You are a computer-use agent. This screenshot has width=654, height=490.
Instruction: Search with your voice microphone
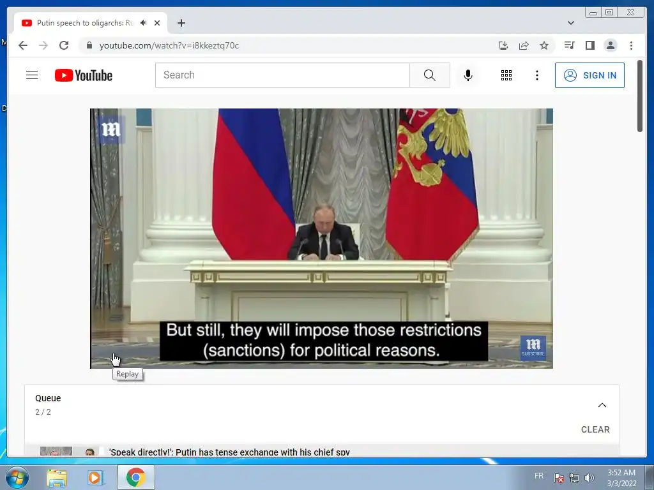pyautogui.click(x=468, y=75)
